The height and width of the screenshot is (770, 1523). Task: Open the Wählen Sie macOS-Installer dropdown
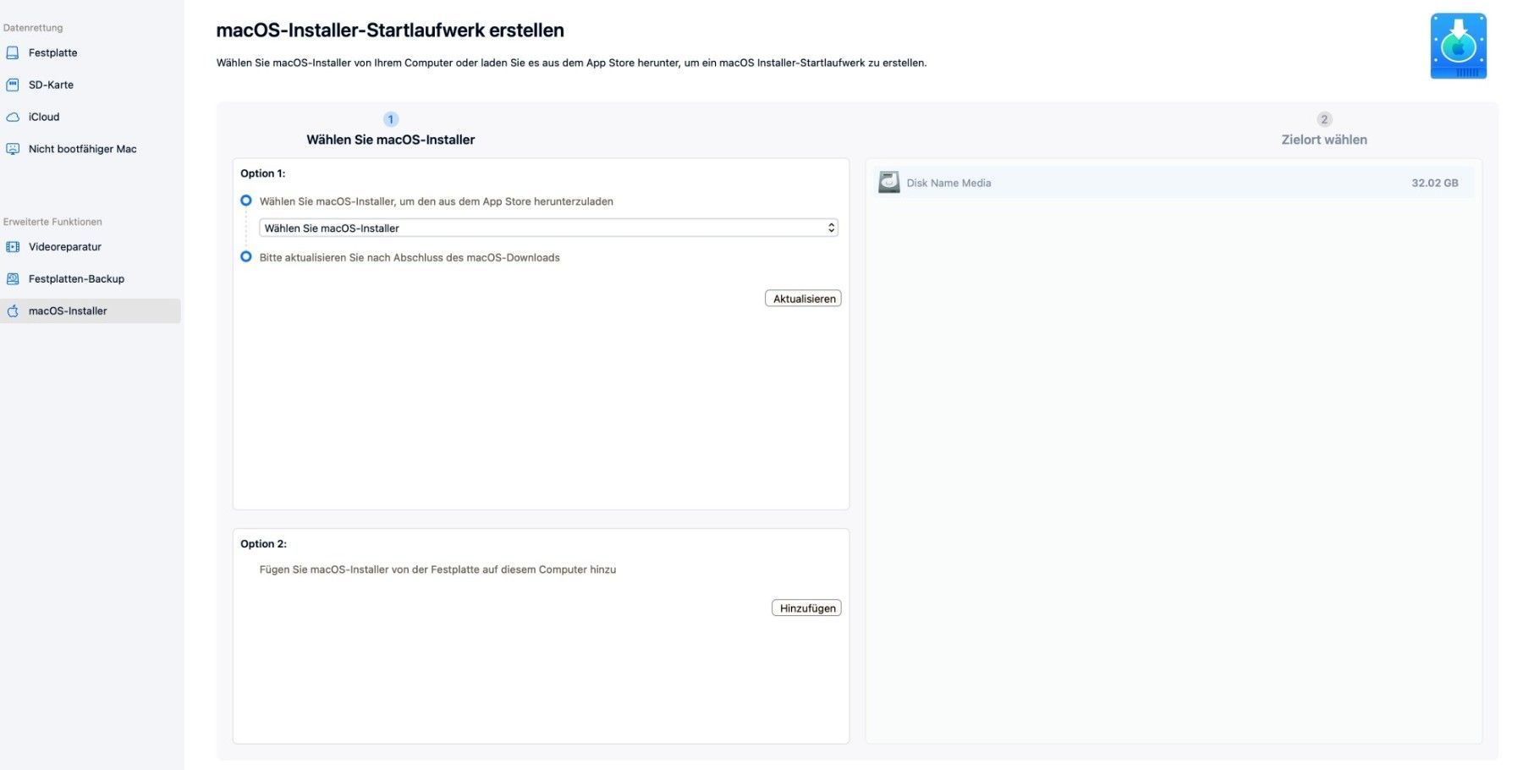click(x=548, y=228)
